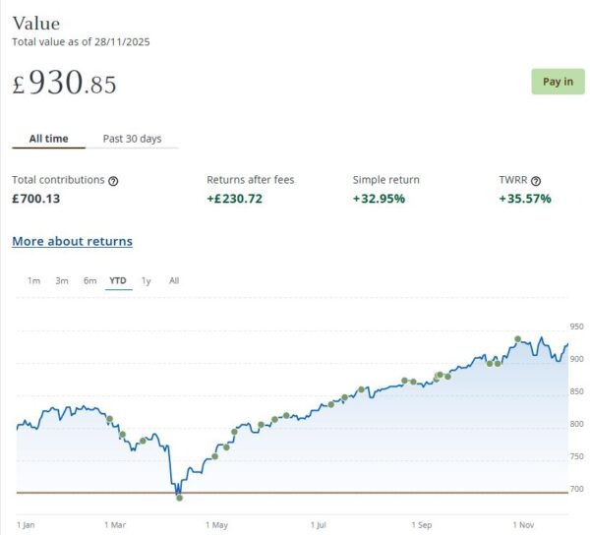
Task: Click the £930.85 total value figure
Action: [x=65, y=84]
